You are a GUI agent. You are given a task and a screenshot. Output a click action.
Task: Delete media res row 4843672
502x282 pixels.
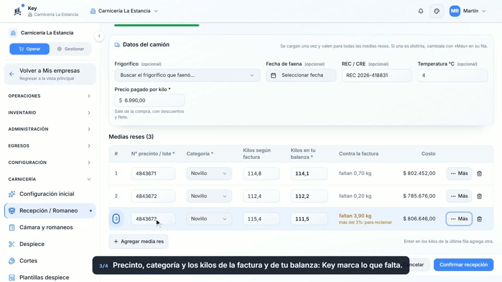[480, 196]
